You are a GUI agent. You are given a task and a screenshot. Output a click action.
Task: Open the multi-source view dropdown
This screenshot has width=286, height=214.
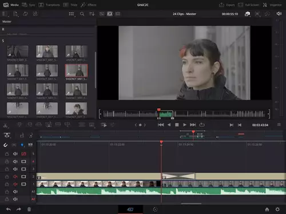pyautogui.click(x=248, y=14)
